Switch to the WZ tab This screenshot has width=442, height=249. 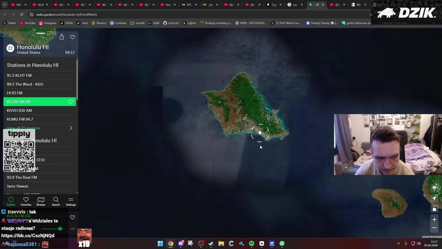(358, 4)
